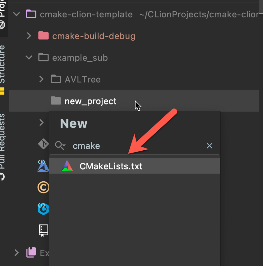263x266 pixels.
Task: Click the blue C++ hexagon file icon
Action: pyautogui.click(x=43, y=209)
